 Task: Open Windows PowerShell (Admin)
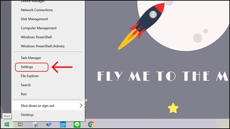click(43, 46)
